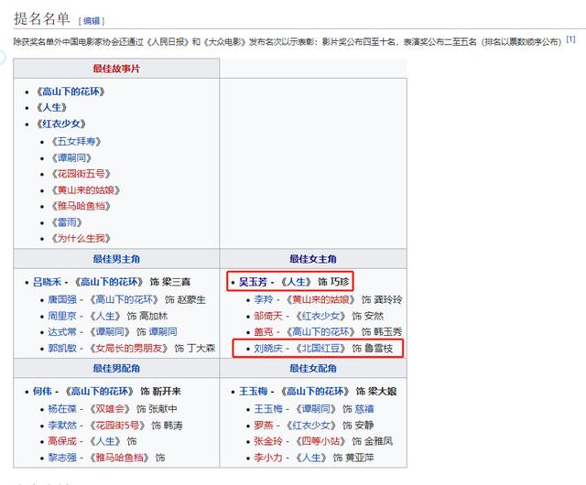
Task: Click highlighted winner 吴玉芳
Action: pyautogui.click(x=253, y=282)
